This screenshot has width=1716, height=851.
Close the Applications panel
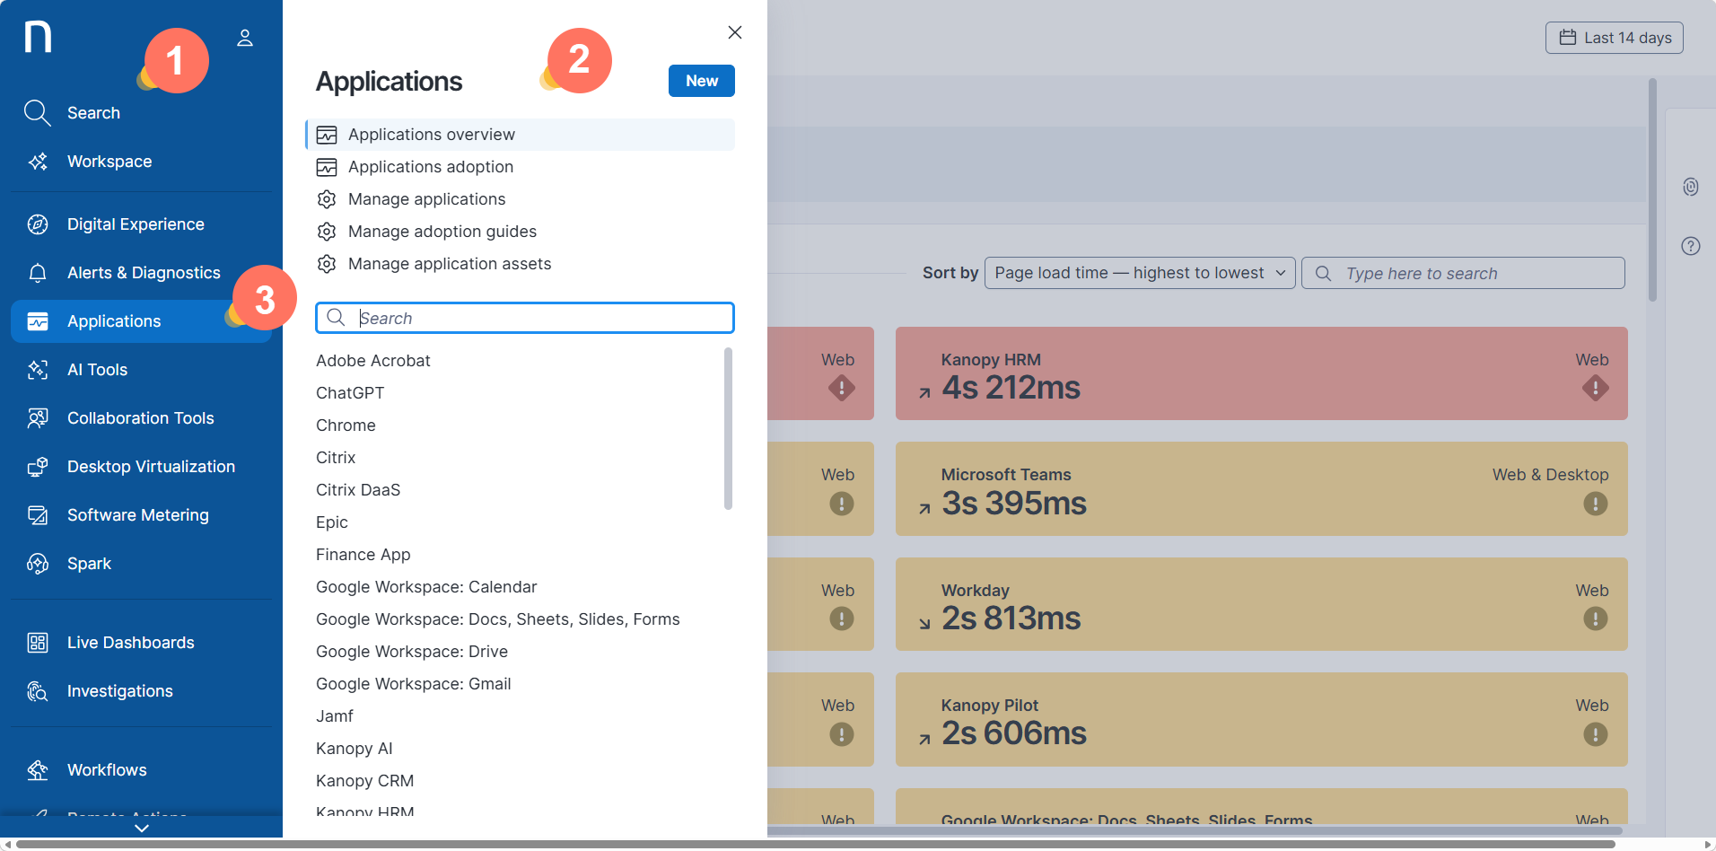[735, 32]
